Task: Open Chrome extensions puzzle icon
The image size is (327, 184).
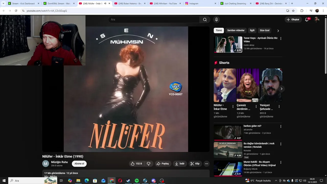Action: (x=302, y=11)
